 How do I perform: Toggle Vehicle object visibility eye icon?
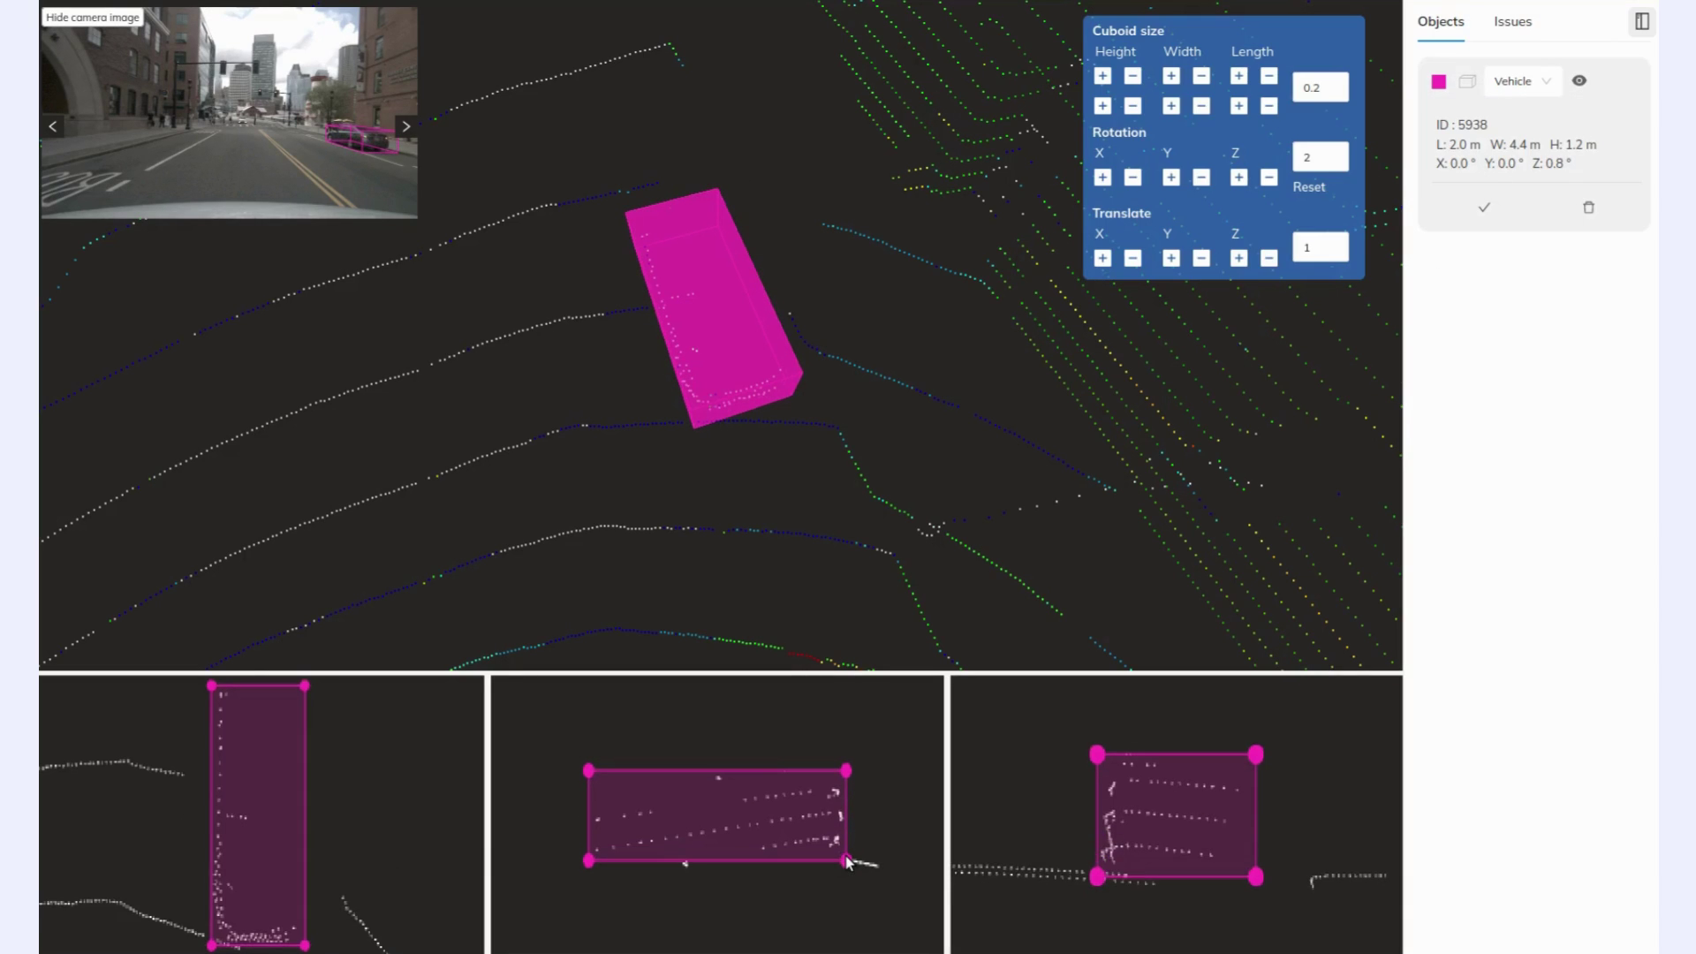coord(1579,81)
